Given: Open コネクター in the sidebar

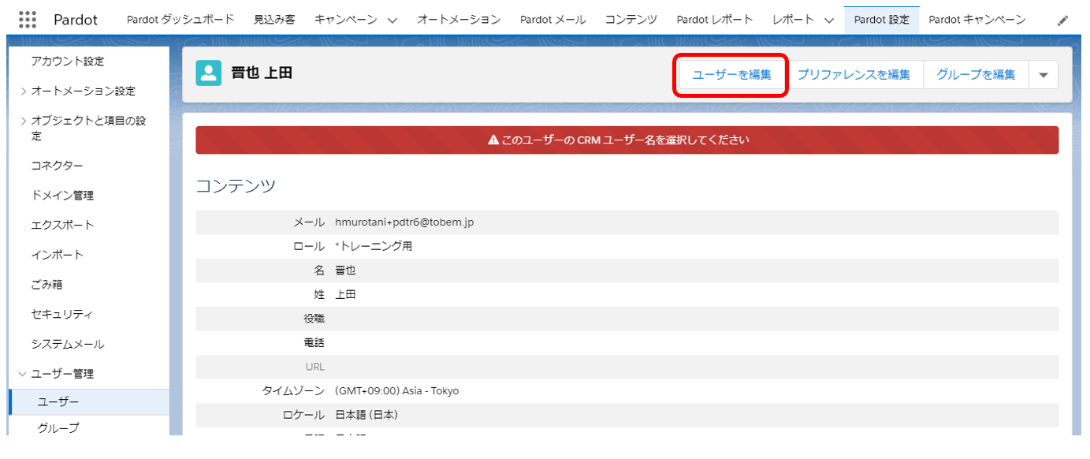Looking at the screenshot, I should [x=57, y=166].
